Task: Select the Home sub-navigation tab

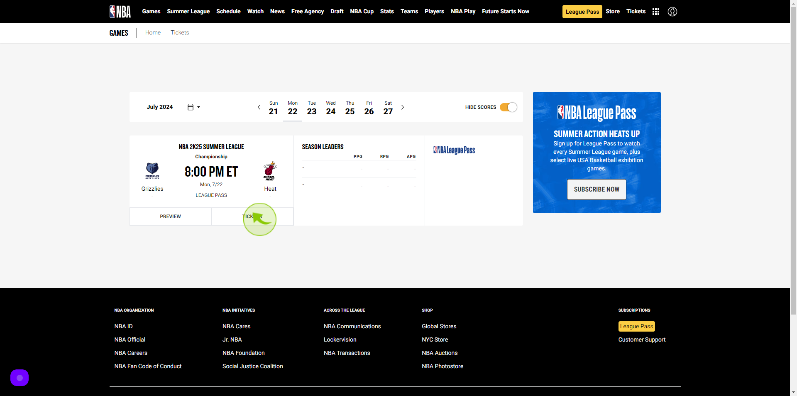Action: tap(153, 32)
